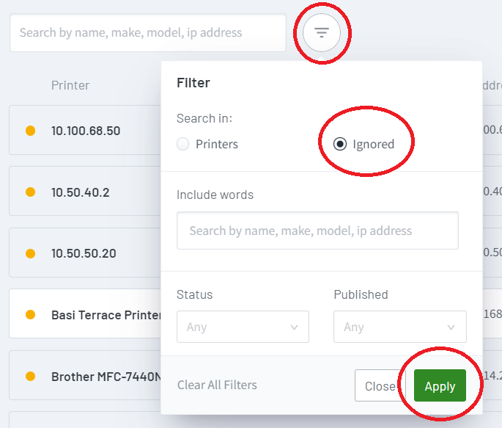Select printer row 10.50.50.20
This screenshot has height=428, width=502.
(x=85, y=253)
